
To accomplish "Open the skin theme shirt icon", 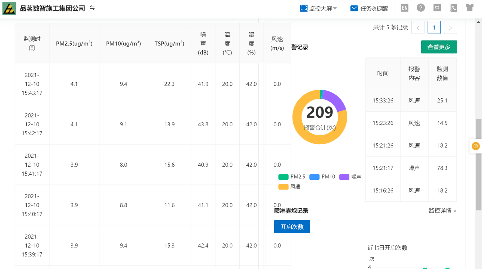I will tap(470, 8).
